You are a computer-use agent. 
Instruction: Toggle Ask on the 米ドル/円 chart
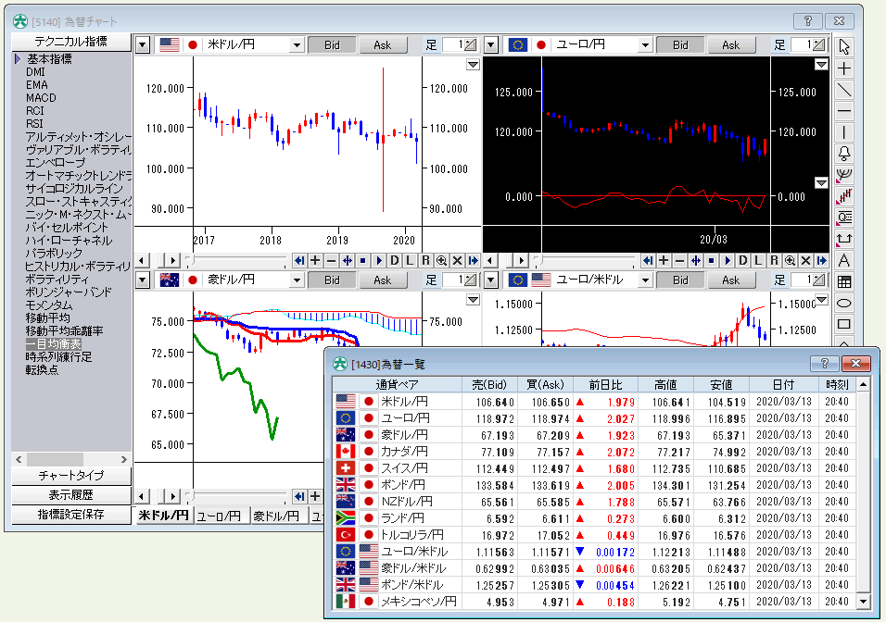pyautogui.click(x=383, y=45)
